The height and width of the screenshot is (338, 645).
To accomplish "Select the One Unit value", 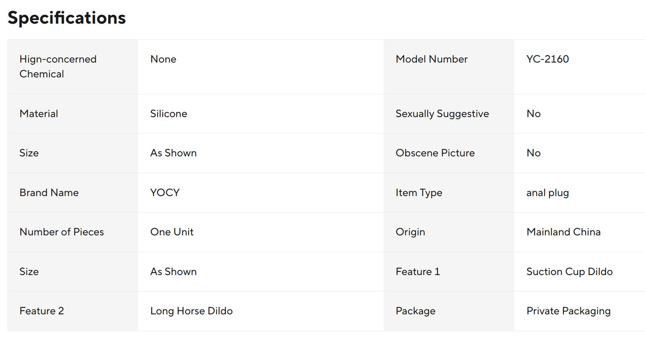I will [172, 232].
